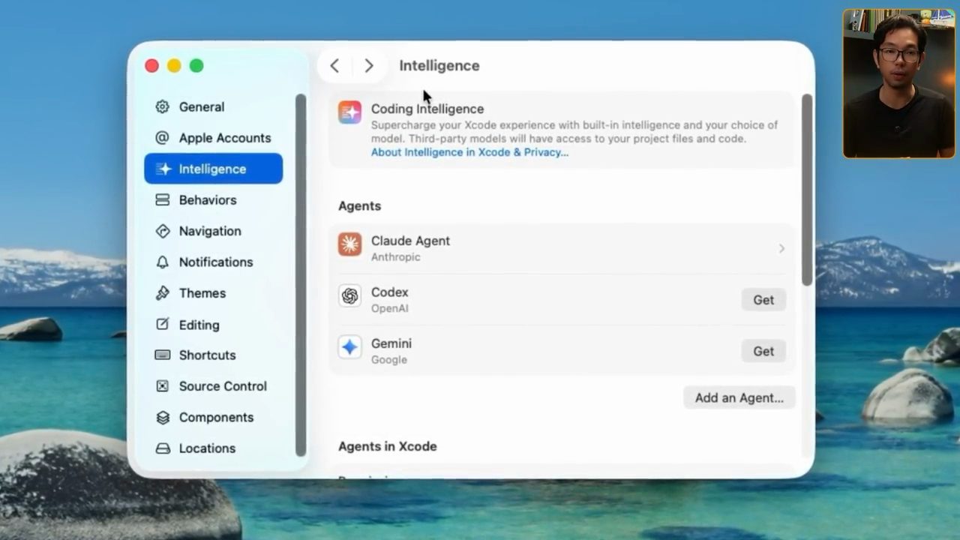Select the Locations sidebar label
Screen dimensions: 960x540
pos(208,448)
